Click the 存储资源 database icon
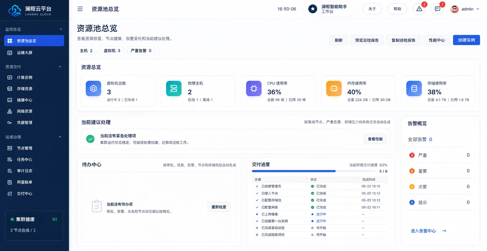The width and height of the screenshot is (487, 251). coord(10,89)
